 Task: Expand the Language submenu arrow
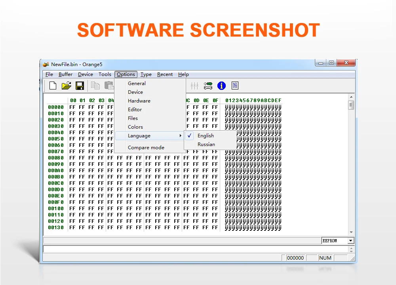(x=180, y=135)
